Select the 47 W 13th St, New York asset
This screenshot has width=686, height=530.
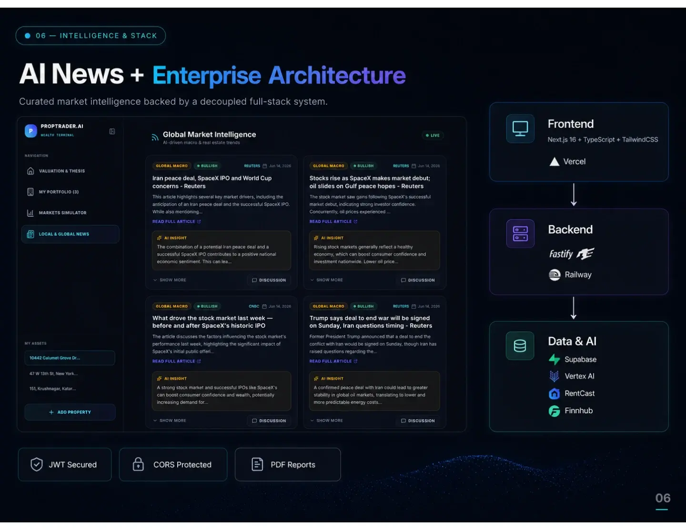tap(70, 374)
